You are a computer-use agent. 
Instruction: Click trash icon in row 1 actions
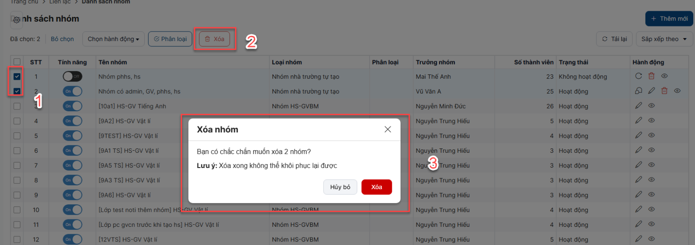[651, 76]
